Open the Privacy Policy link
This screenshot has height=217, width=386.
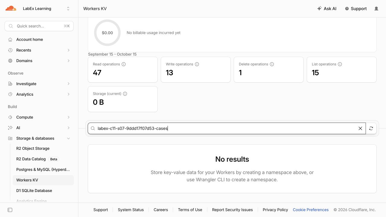click(275, 210)
